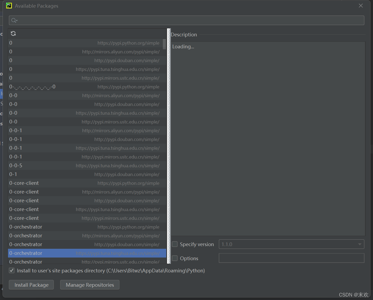Select package 0 from mirrors.aliyun.com
The height and width of the screenshot is (300, 373).
click(87, 52)
